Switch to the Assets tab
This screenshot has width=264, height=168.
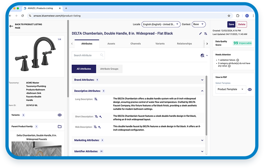click(x=111, y=44)
